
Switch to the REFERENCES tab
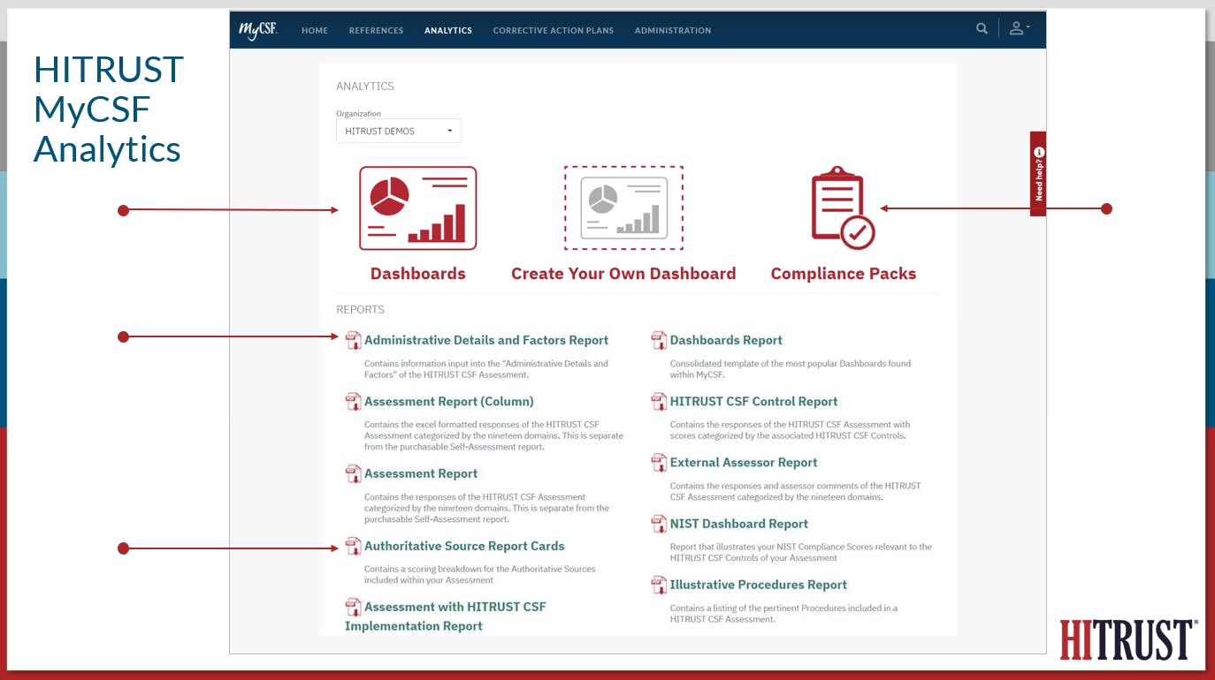[x=376, y=30]
